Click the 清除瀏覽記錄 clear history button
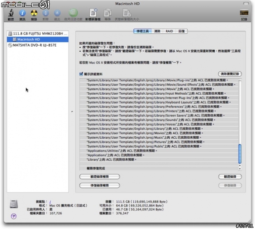Viewport: 255px width, 229px height. 230,74
